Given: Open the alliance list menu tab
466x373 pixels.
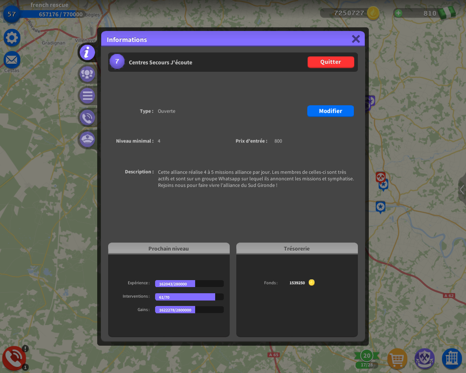Looking at the screenshot, I should click(87, 96).
